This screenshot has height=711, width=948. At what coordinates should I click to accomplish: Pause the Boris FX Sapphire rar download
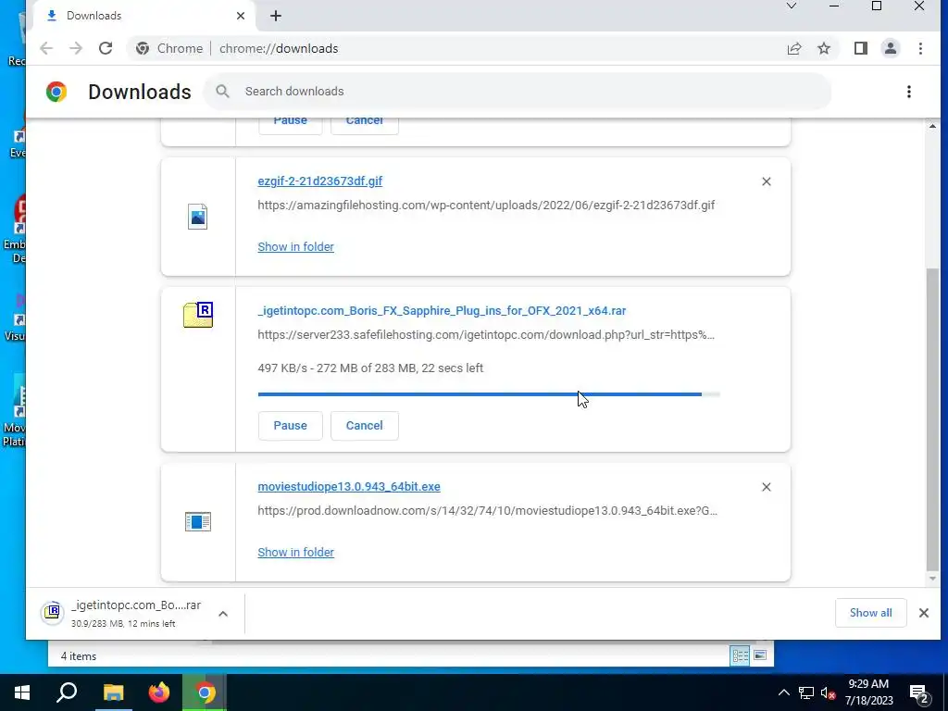pyautogui.click(x=290, y=426)
